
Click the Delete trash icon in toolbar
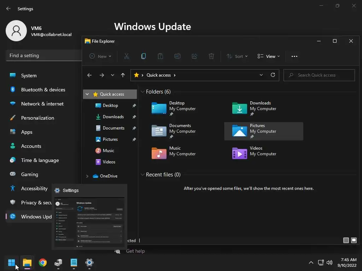211,56
